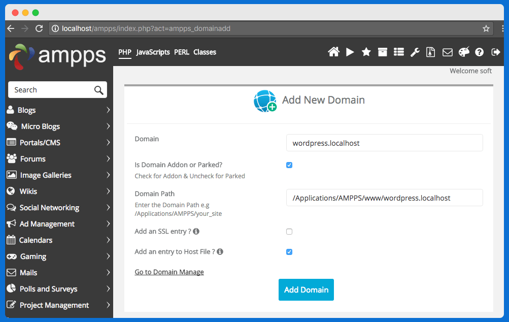Bookmark page with browser star icon
Screen dimensions: 509x322
tap(486, 28)
